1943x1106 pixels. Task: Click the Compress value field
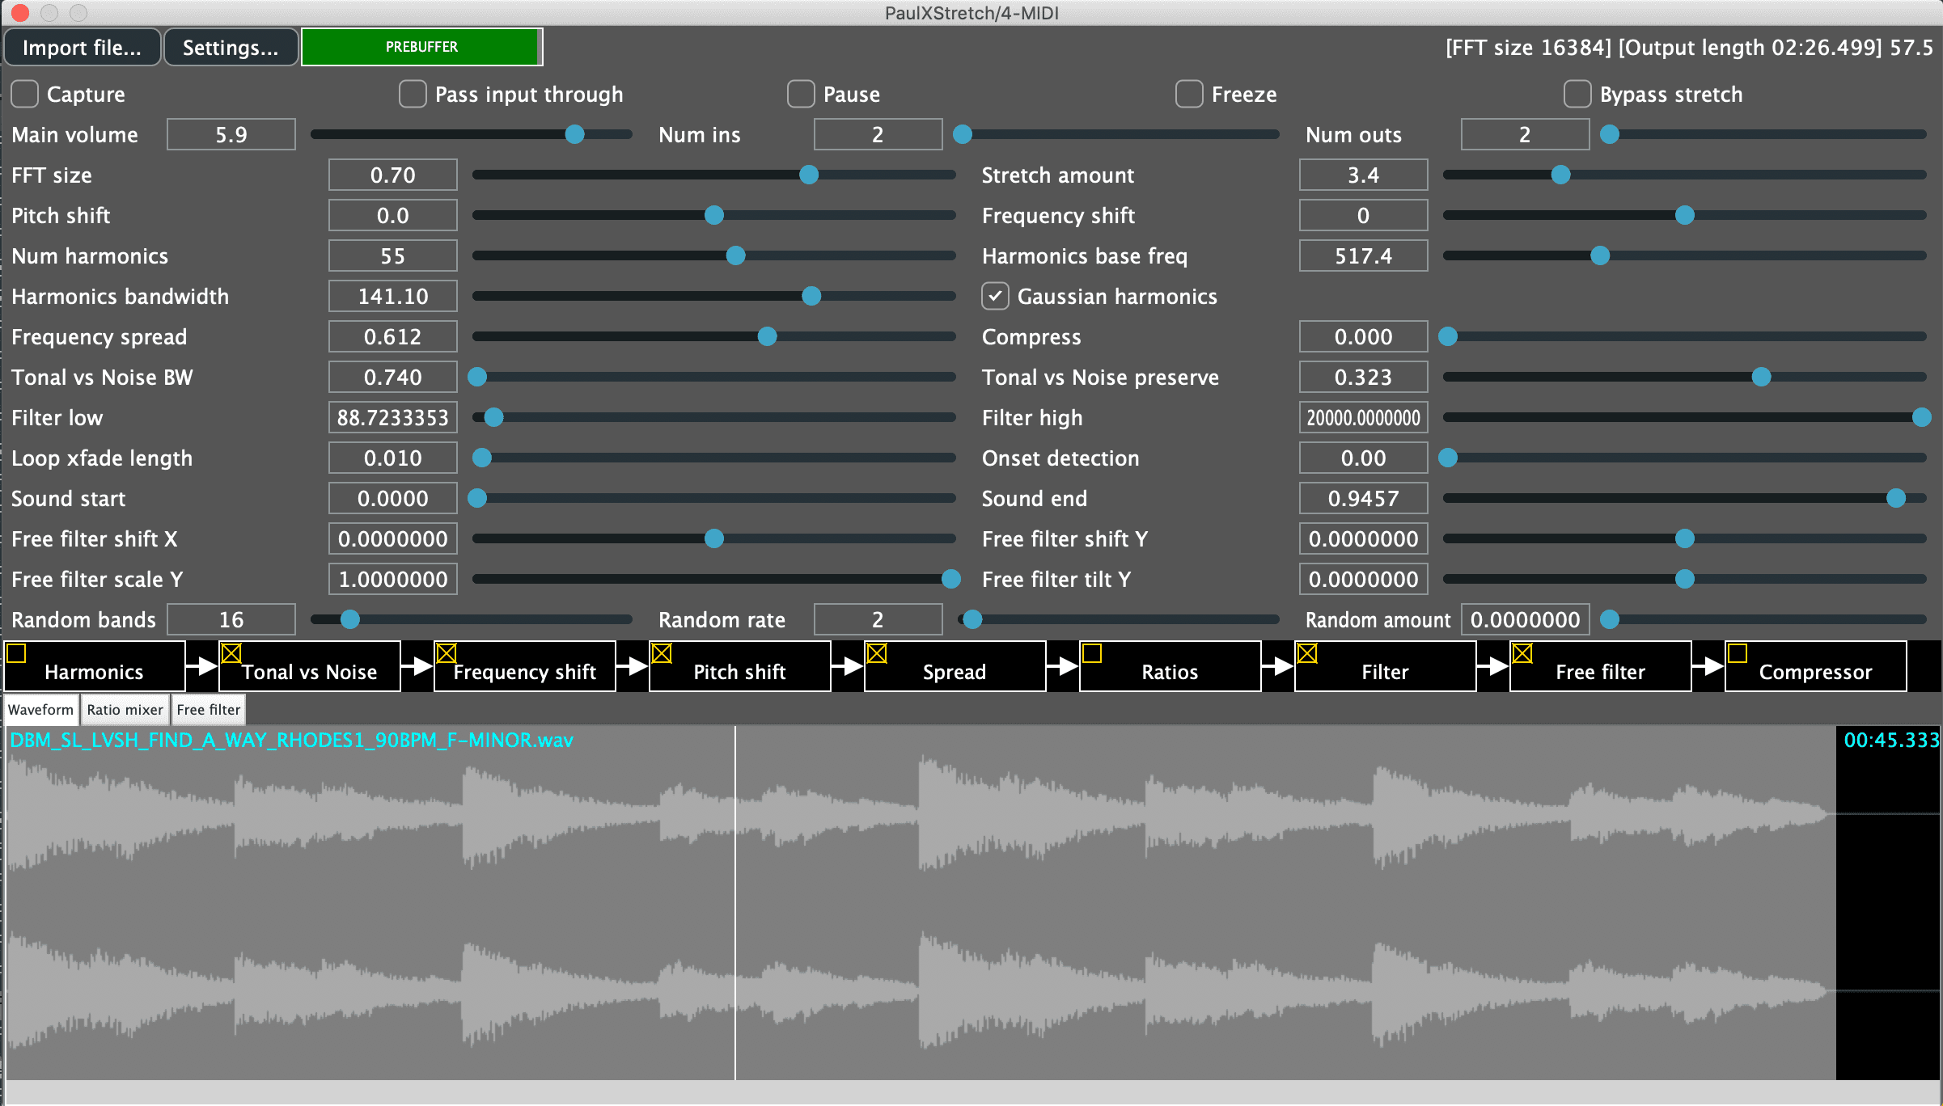(x=1364, y=336)
